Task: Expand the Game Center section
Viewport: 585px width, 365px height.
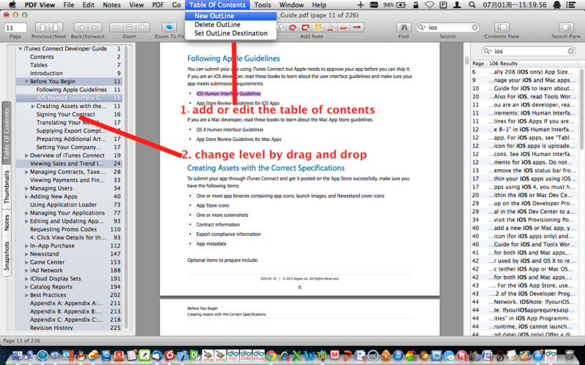Action: pos(26,262)
